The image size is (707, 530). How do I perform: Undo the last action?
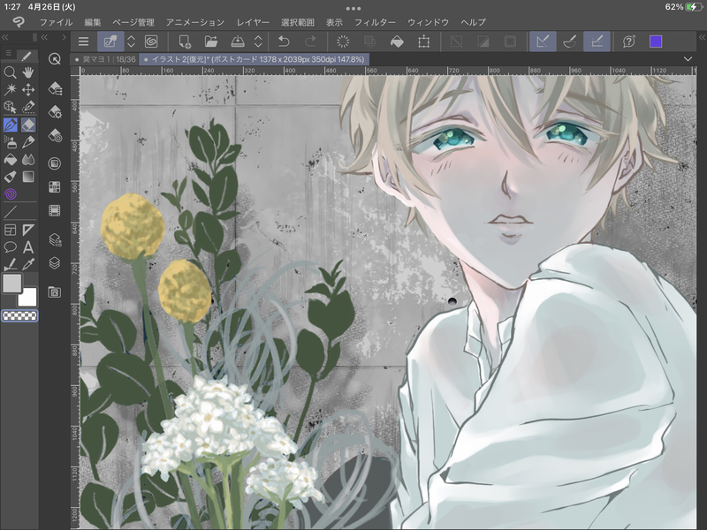(x=284, y=42)
